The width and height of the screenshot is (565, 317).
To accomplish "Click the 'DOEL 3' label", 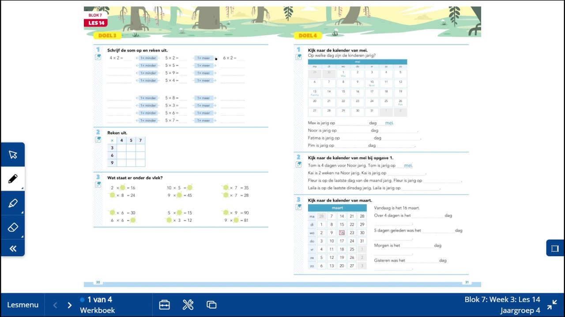I will click(107, 36).
